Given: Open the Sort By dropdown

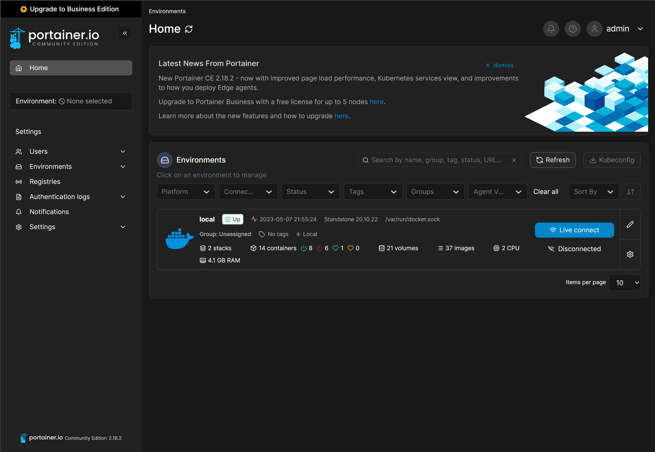Looking at the screenshot, I should pos(593,192).
